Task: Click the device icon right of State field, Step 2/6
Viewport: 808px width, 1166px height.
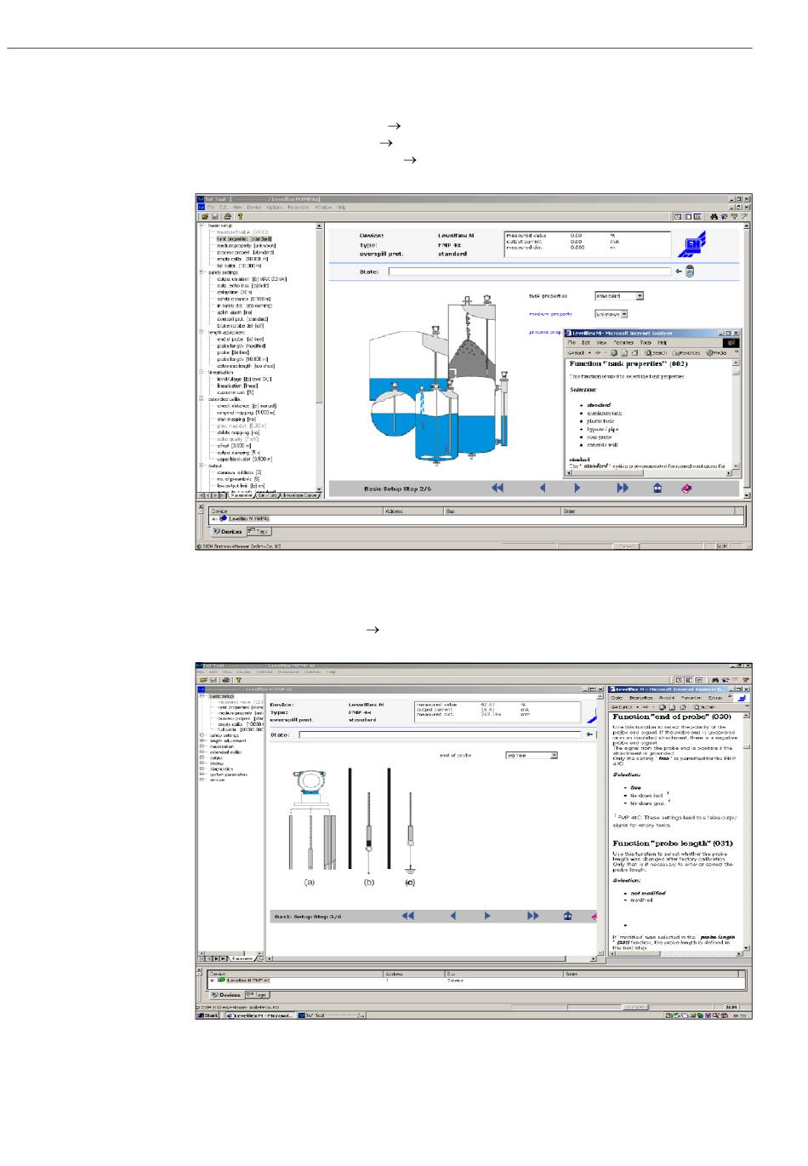Action: 690,271
